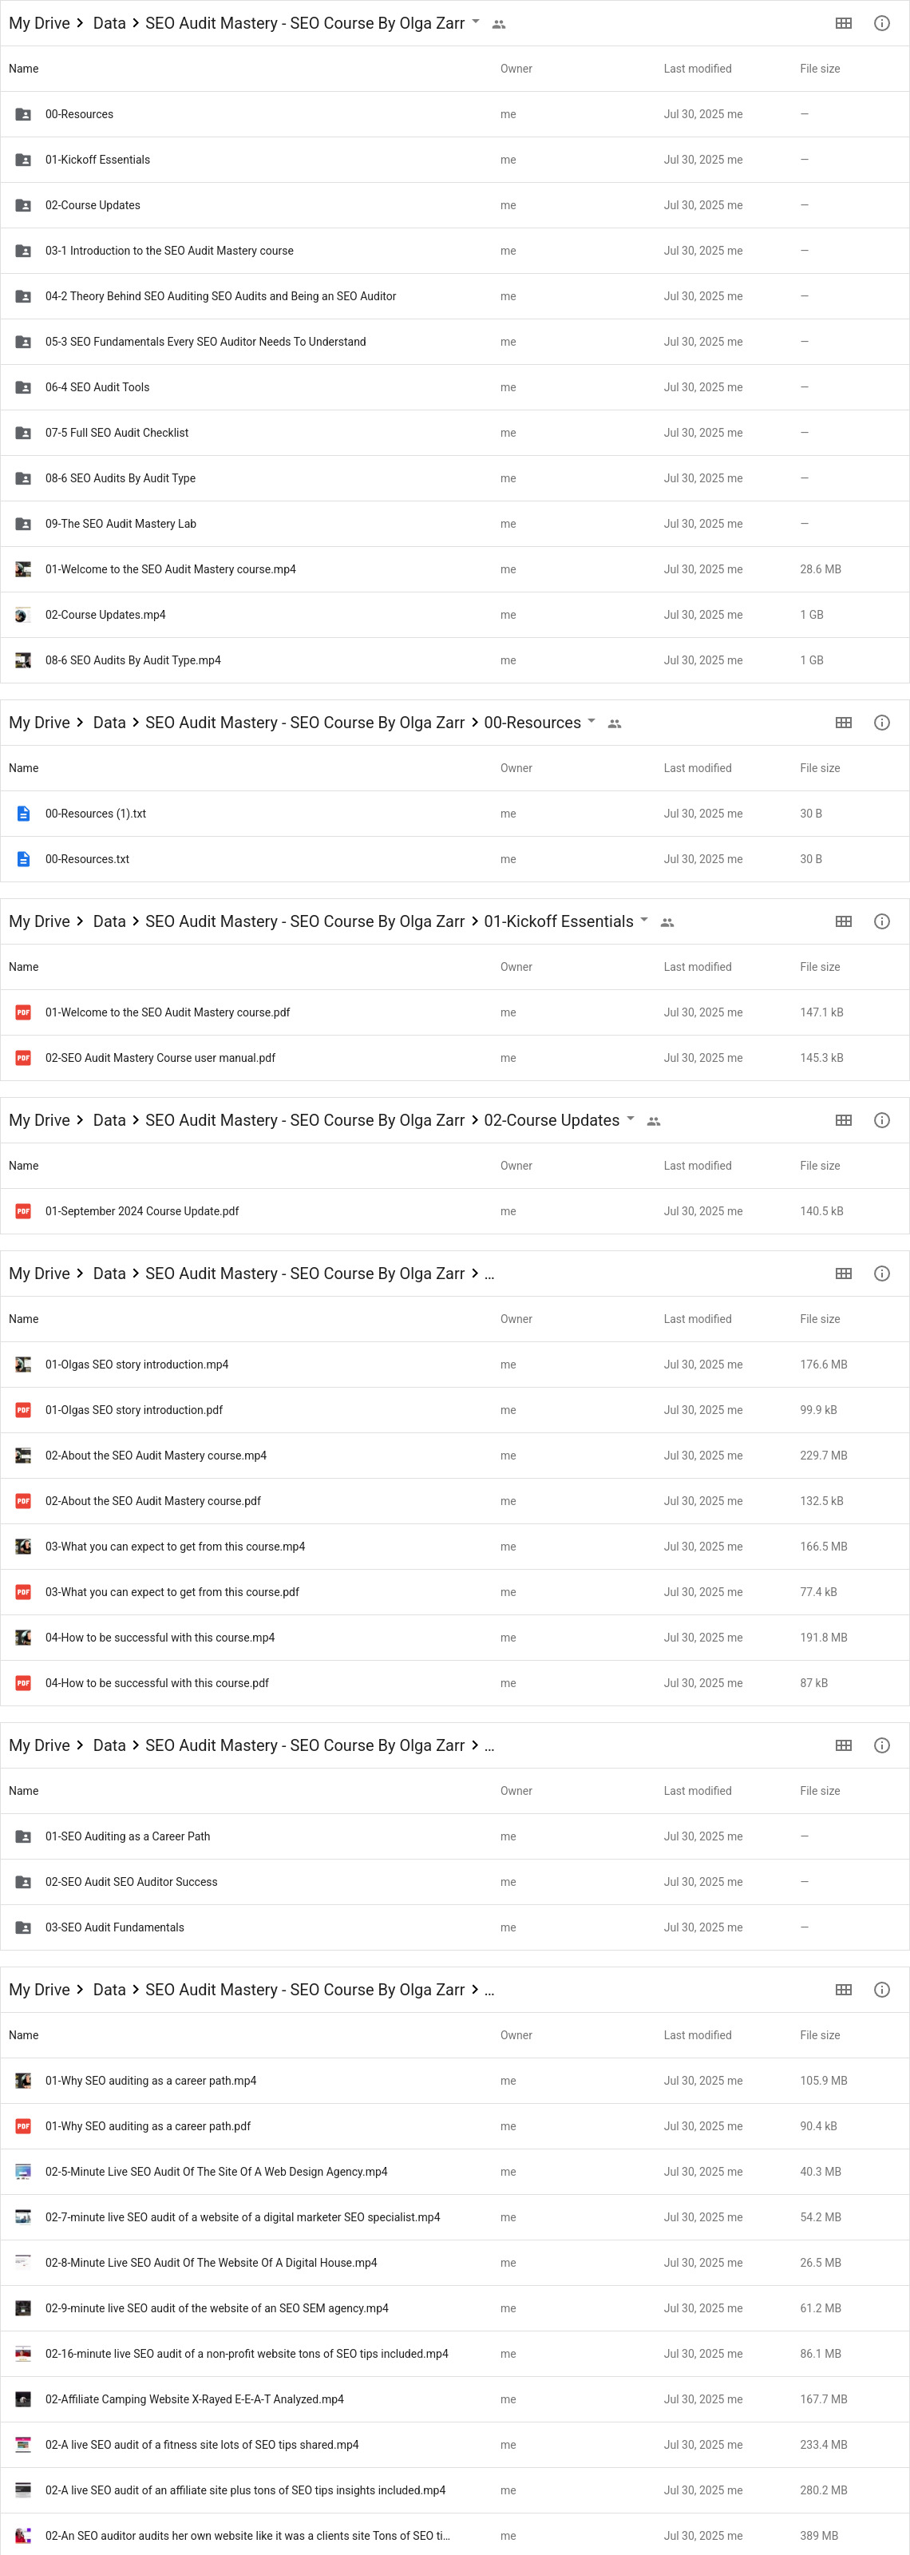Click File size header in the 01-Kickoff Essentials listing

820,966
